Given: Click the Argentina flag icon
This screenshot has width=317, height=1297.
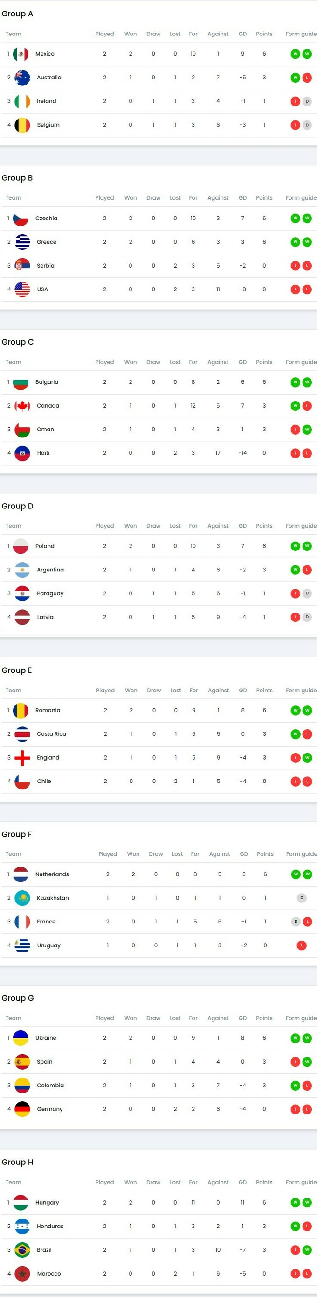Looking at the screenshot, I should (22, 570).
